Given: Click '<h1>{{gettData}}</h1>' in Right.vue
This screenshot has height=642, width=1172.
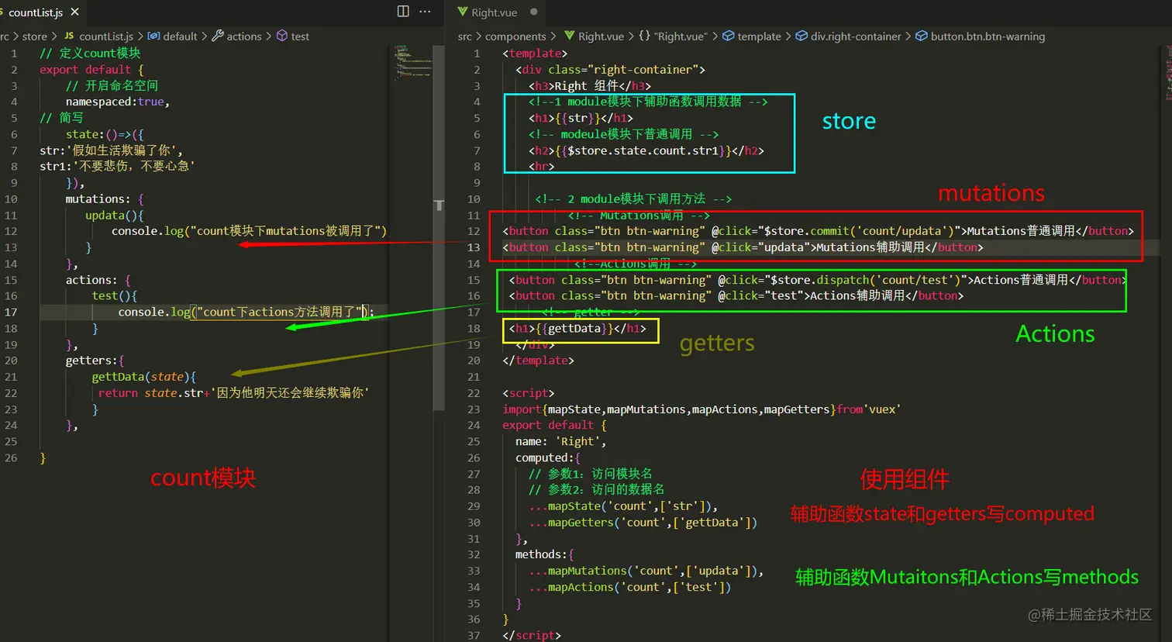Looking at the screenshot, I should [x=577, y=328].
